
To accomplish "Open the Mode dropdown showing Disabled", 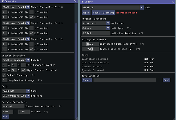I will pyautogui.click(x=112, y=7).
